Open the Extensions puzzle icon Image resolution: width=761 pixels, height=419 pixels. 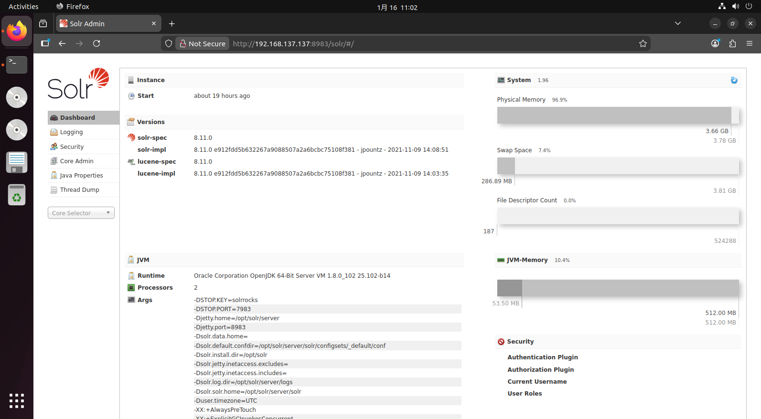(x=732, y=43)
